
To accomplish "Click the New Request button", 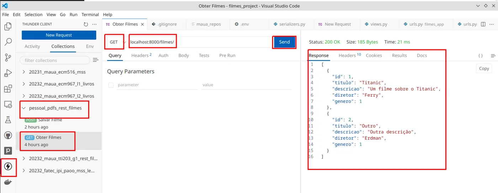I will [x=59, y=35].
